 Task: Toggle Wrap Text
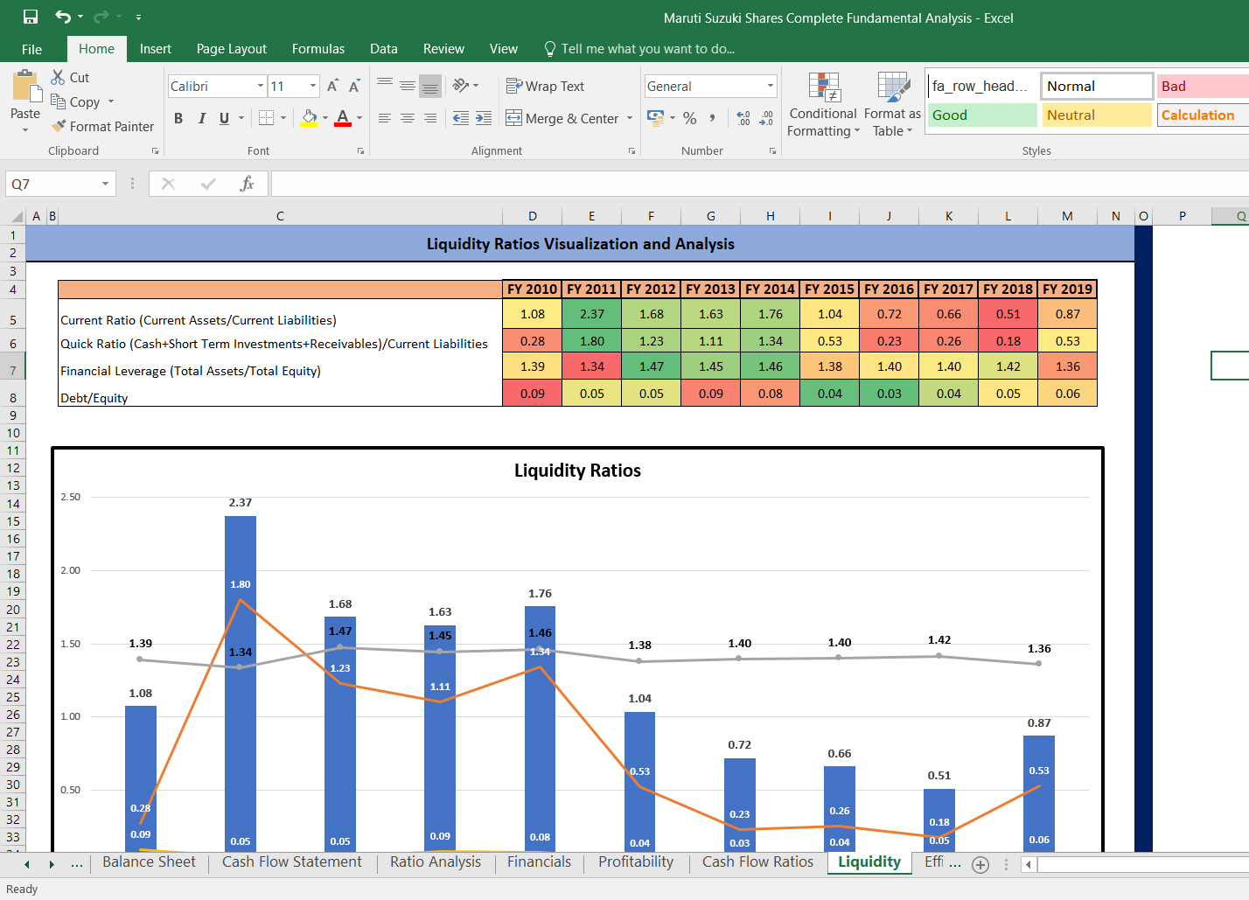[545, 86]
